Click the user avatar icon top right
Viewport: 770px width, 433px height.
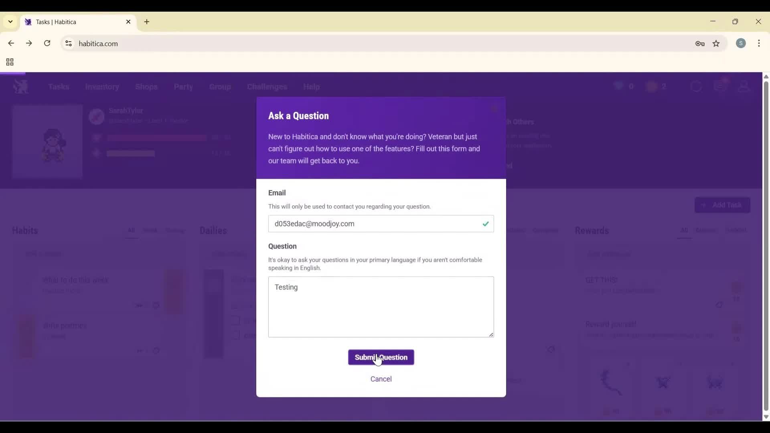[x=744, y=86]
